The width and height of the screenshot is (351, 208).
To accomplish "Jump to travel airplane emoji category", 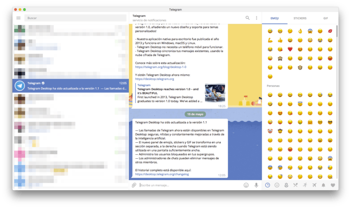I will click(x=314, y=185).
